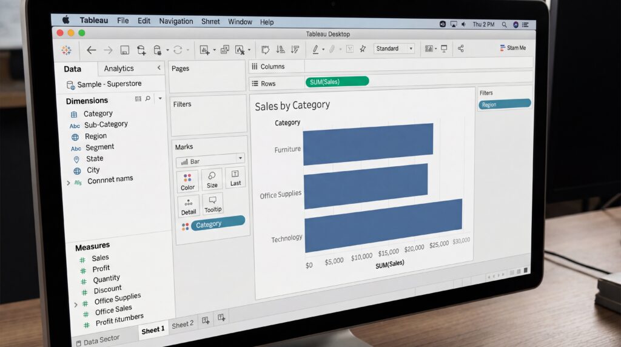The width and height of the screenshot is (621, 347).
Task: Select the Office Supplies bar in chart
Action: (366, 186)
